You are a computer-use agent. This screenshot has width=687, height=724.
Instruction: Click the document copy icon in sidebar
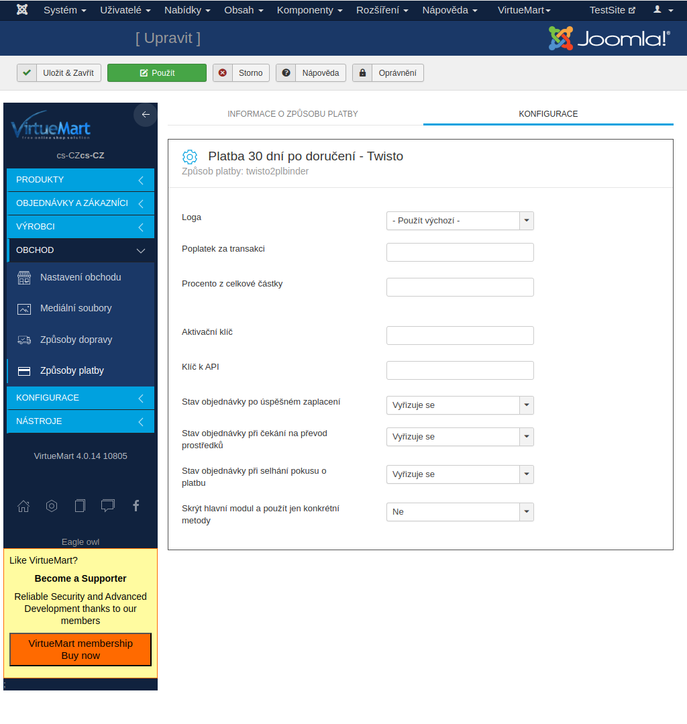(80, 506)
